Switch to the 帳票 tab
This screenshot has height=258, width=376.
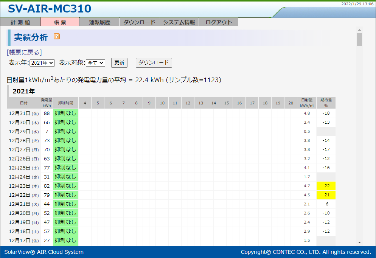pyautogui.click(x=60, y=22)
